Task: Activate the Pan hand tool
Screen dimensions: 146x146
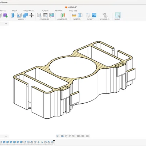Action: point(66,136)
